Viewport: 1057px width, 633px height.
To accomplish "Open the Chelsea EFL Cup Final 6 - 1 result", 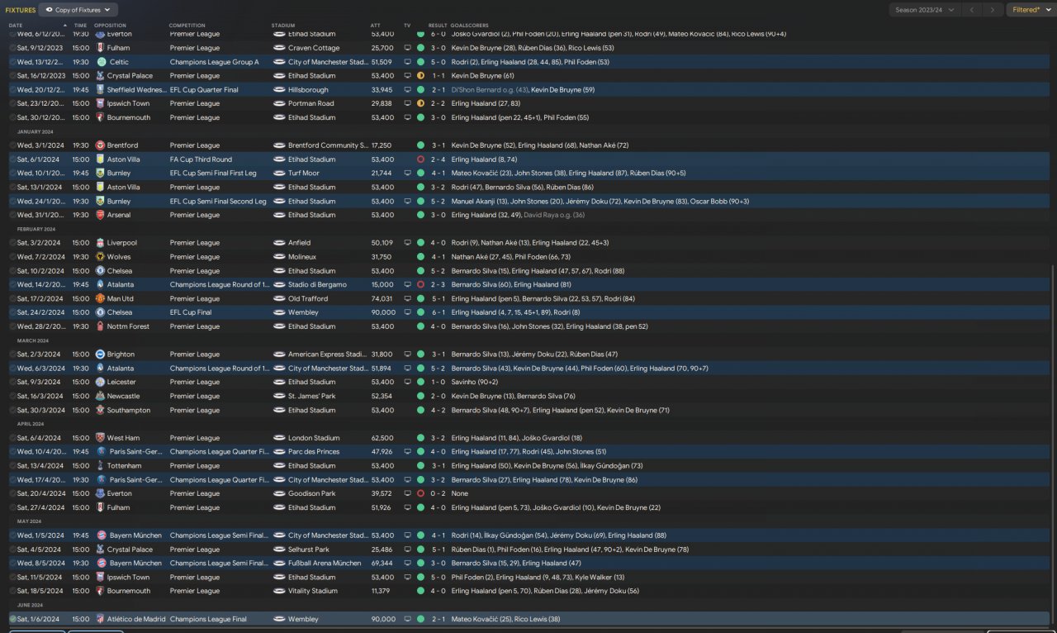I will (x=438, y=312).
